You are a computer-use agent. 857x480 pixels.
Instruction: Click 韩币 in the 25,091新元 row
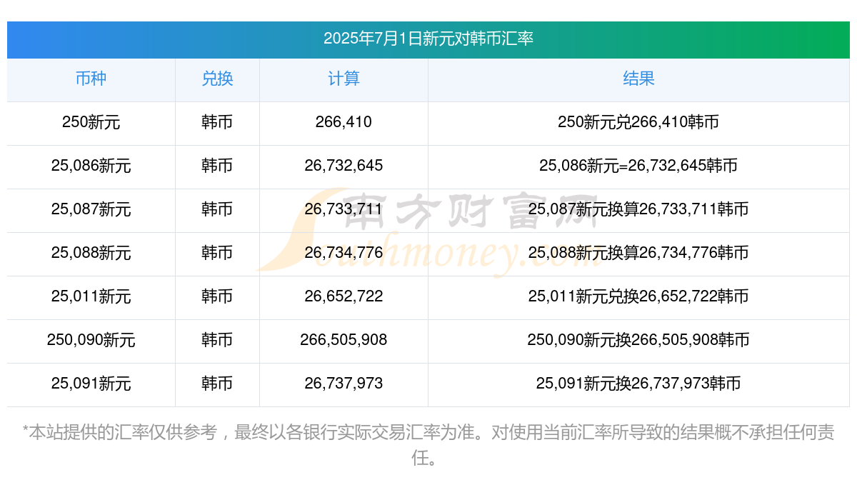click(x=217, y=384)
